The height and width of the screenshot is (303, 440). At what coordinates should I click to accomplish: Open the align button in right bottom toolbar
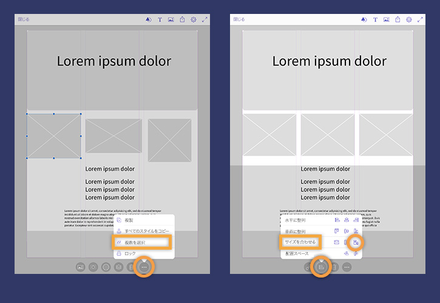click(321, 267)
